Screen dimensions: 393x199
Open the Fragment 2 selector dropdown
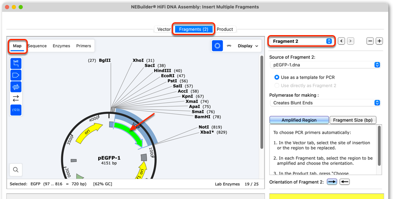tap(301, 41)
